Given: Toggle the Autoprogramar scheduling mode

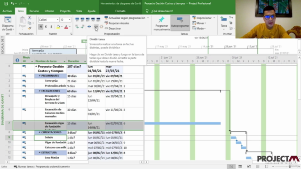Looking at the screenshot, I should 180,23.
